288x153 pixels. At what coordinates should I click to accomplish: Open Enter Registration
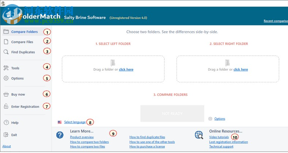click(x=25, y=106)
